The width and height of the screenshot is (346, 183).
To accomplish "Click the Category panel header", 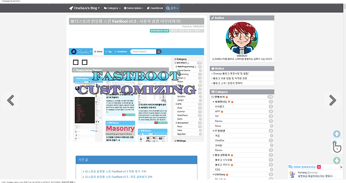I will [242, 92].
